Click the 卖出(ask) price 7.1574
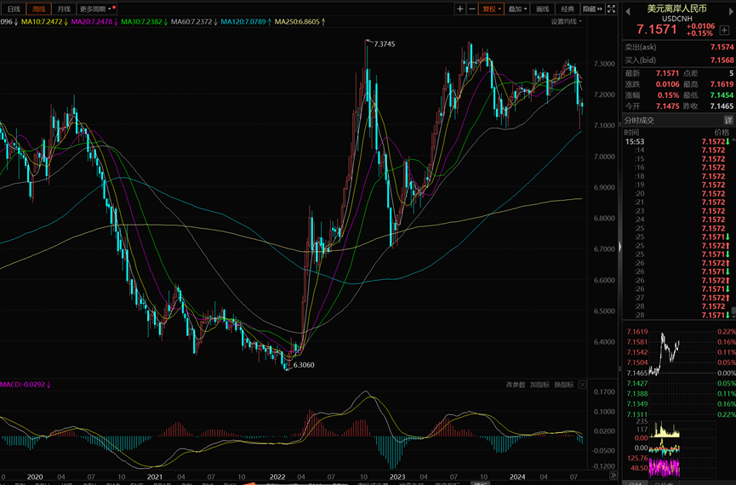Screen dimensions: 736x485 (x=722, y=47)
